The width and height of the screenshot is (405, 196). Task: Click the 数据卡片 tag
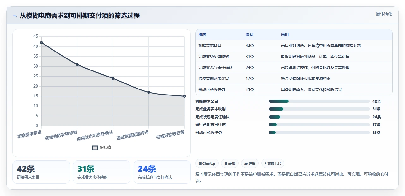(273, 163)
